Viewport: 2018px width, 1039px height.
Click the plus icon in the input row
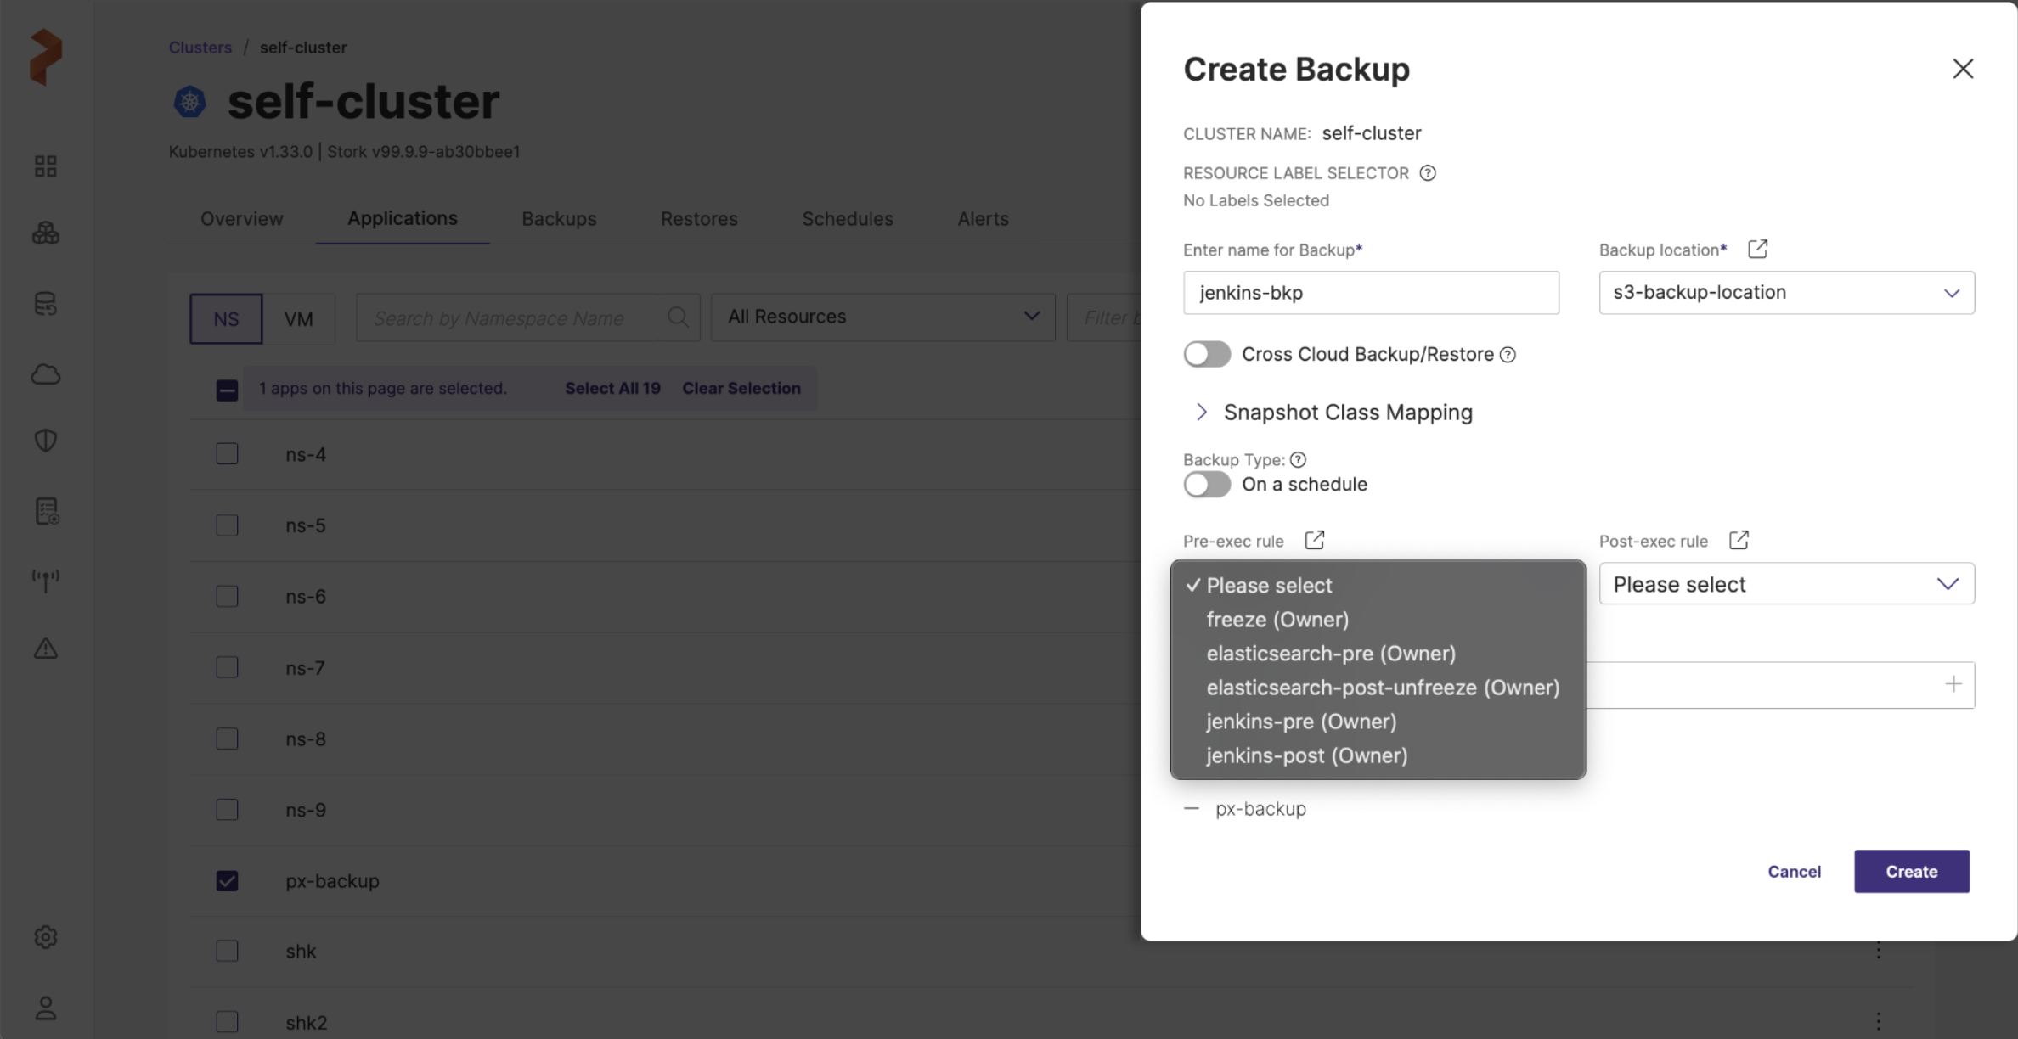[1953, 684]
